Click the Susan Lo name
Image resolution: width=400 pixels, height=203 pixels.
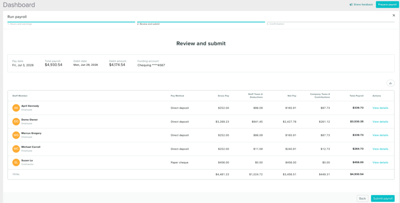click(x=27, y=160)
